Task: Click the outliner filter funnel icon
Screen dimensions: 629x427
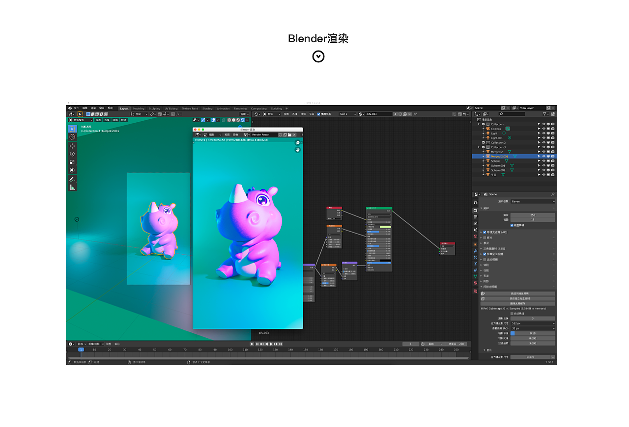Action: [x=545, y=114]
